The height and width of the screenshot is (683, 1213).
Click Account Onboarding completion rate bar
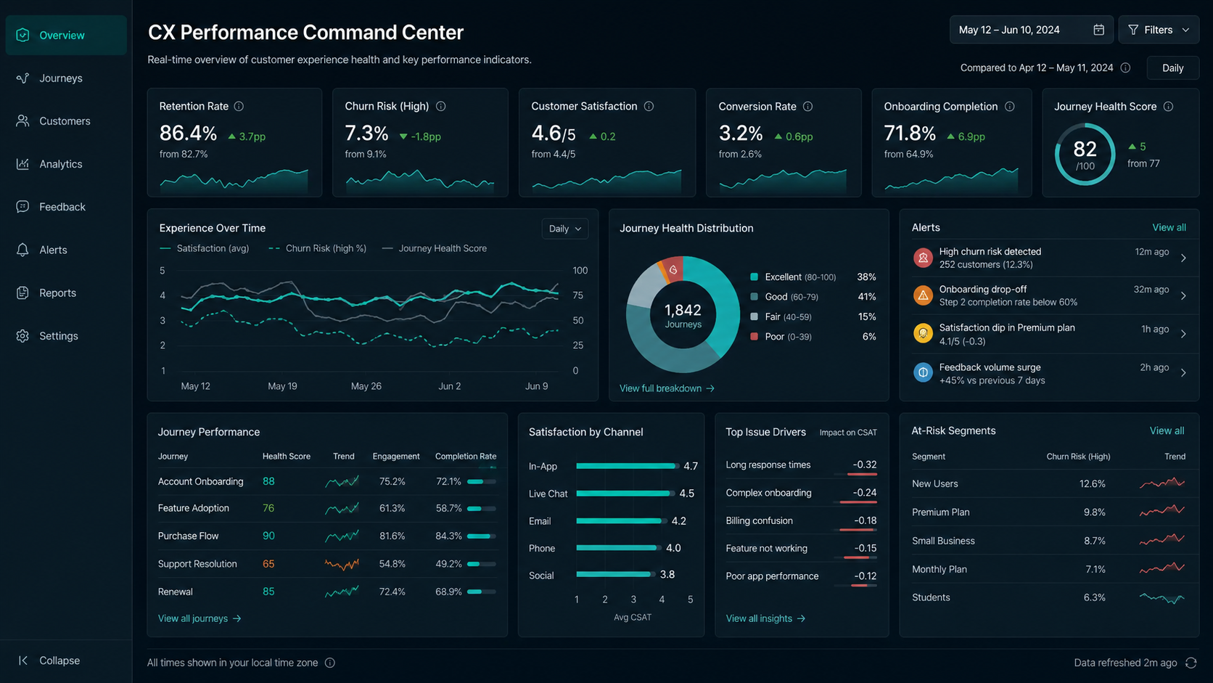[482, 481]
